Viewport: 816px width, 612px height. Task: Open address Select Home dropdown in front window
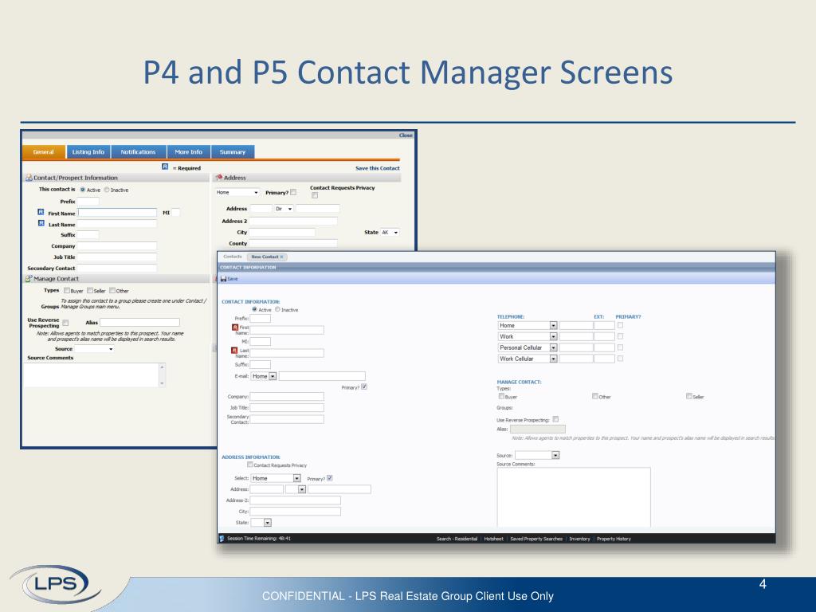point(276,478)
